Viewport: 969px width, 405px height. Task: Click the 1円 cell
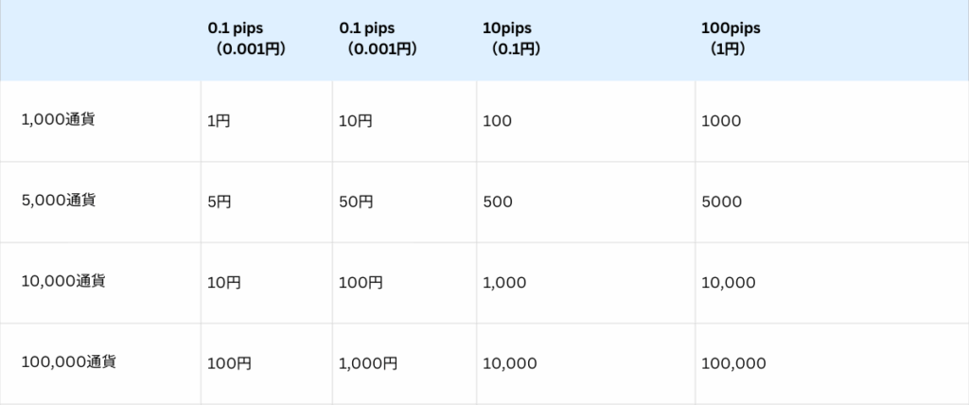[220, 121]
